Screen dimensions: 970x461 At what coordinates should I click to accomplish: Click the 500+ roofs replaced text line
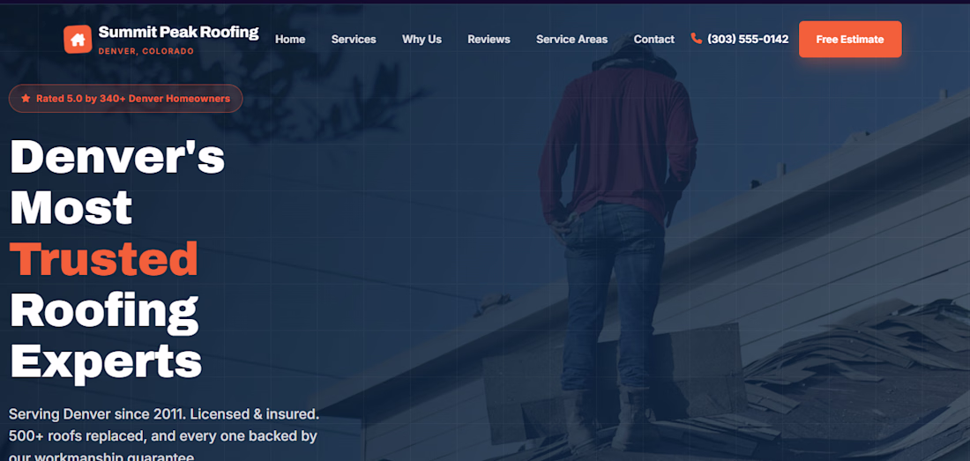click(163, 435)
